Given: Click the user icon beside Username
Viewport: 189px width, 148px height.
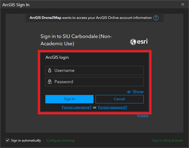Looking at the screenshot, I should [50, 71].
